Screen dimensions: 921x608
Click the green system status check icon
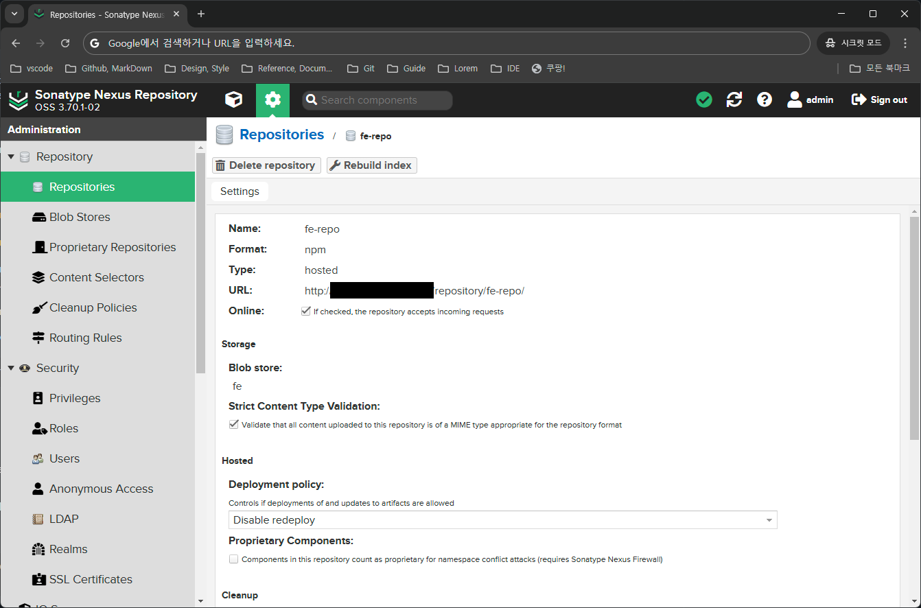point(704,100)
